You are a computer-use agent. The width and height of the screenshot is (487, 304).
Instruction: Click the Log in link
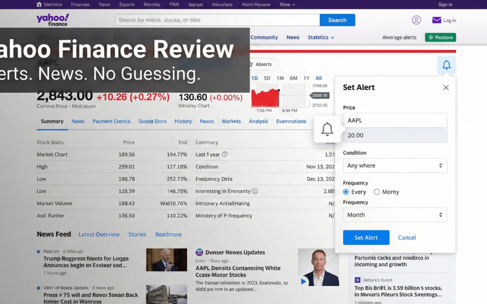tap(450, 20)
